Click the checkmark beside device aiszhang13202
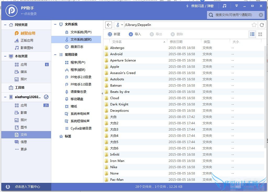 46,97
